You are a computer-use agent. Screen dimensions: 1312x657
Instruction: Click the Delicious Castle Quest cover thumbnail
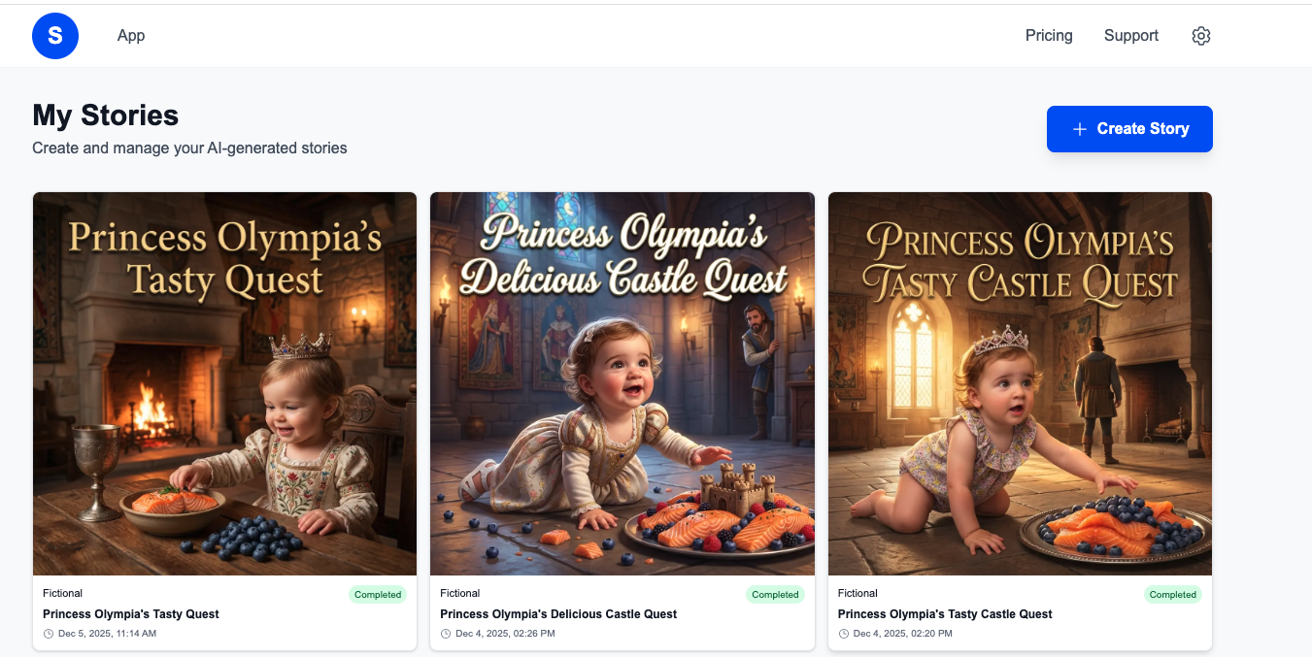(x=622, y=383)
